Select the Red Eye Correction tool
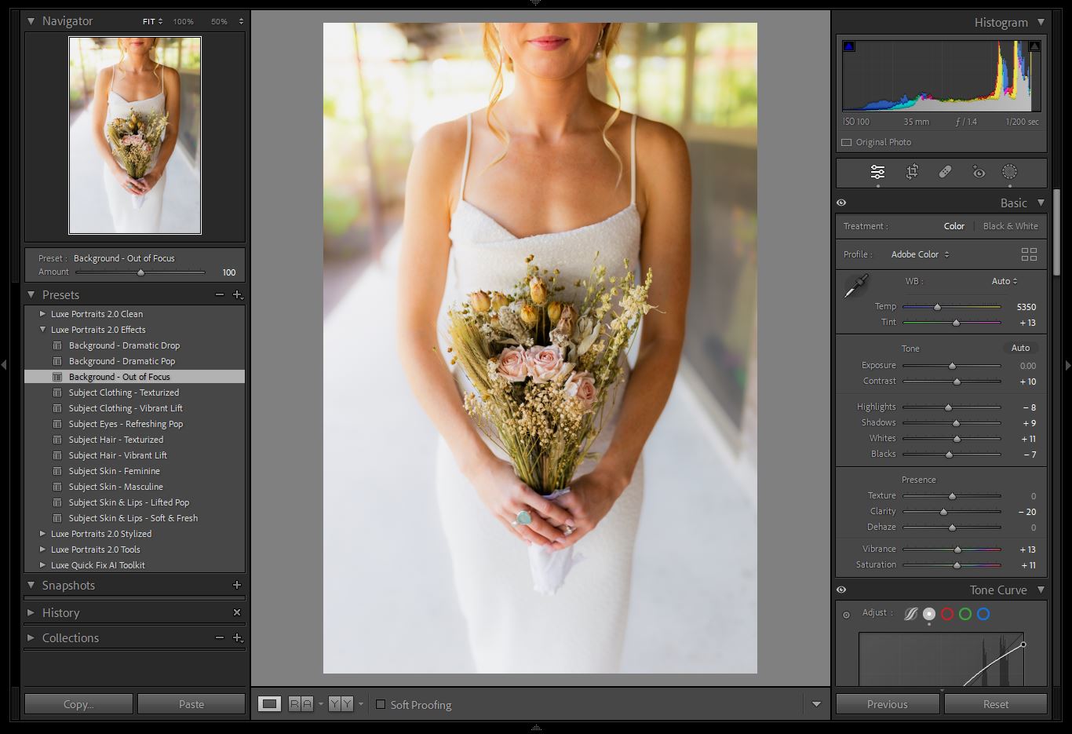This screenshot has width=1072, height=734. [x=977, y=173]
